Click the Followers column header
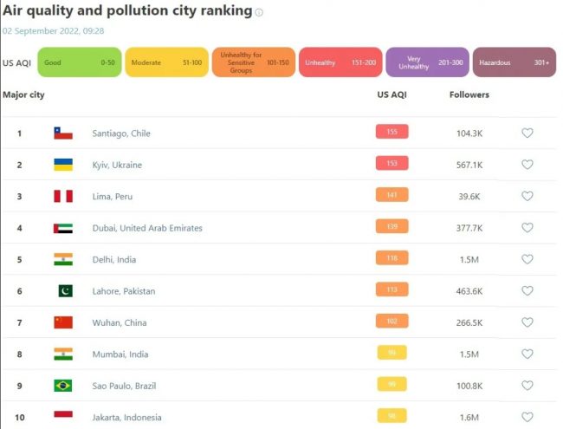563x429 pixels. click(469, 94)
